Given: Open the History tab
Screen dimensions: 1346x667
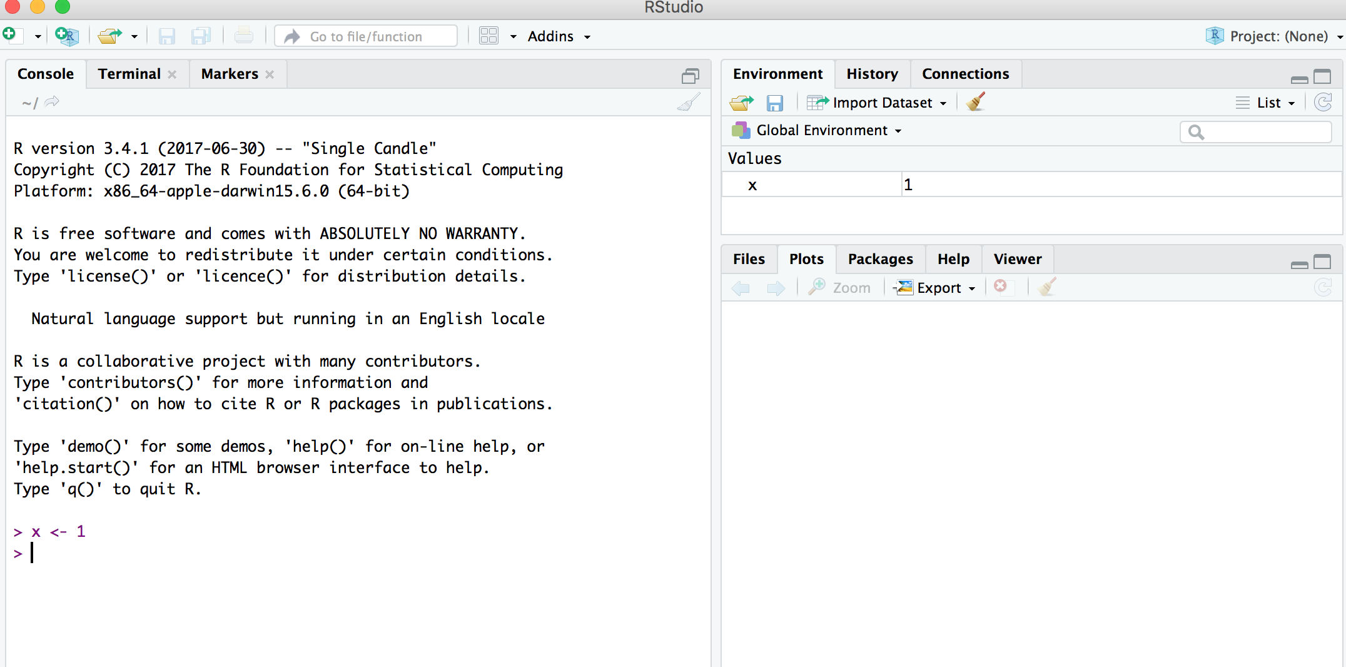Looking at the screenshot, I should (x=872, y=74).
